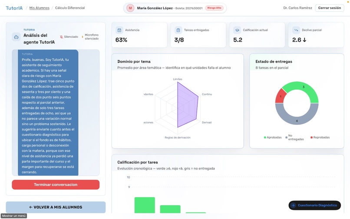Screen dimensions: 350x219
Task: Toggle the No entregadas legend entry
Action: pyautogui.click(x=294, y=137)
